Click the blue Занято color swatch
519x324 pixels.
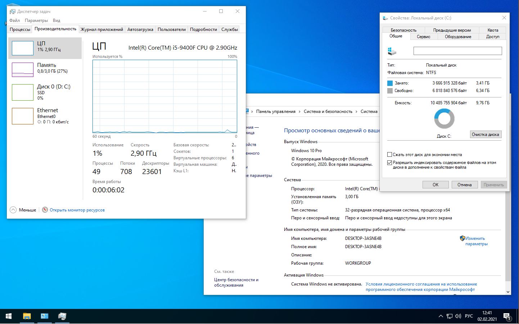click(x=390, y=83)
